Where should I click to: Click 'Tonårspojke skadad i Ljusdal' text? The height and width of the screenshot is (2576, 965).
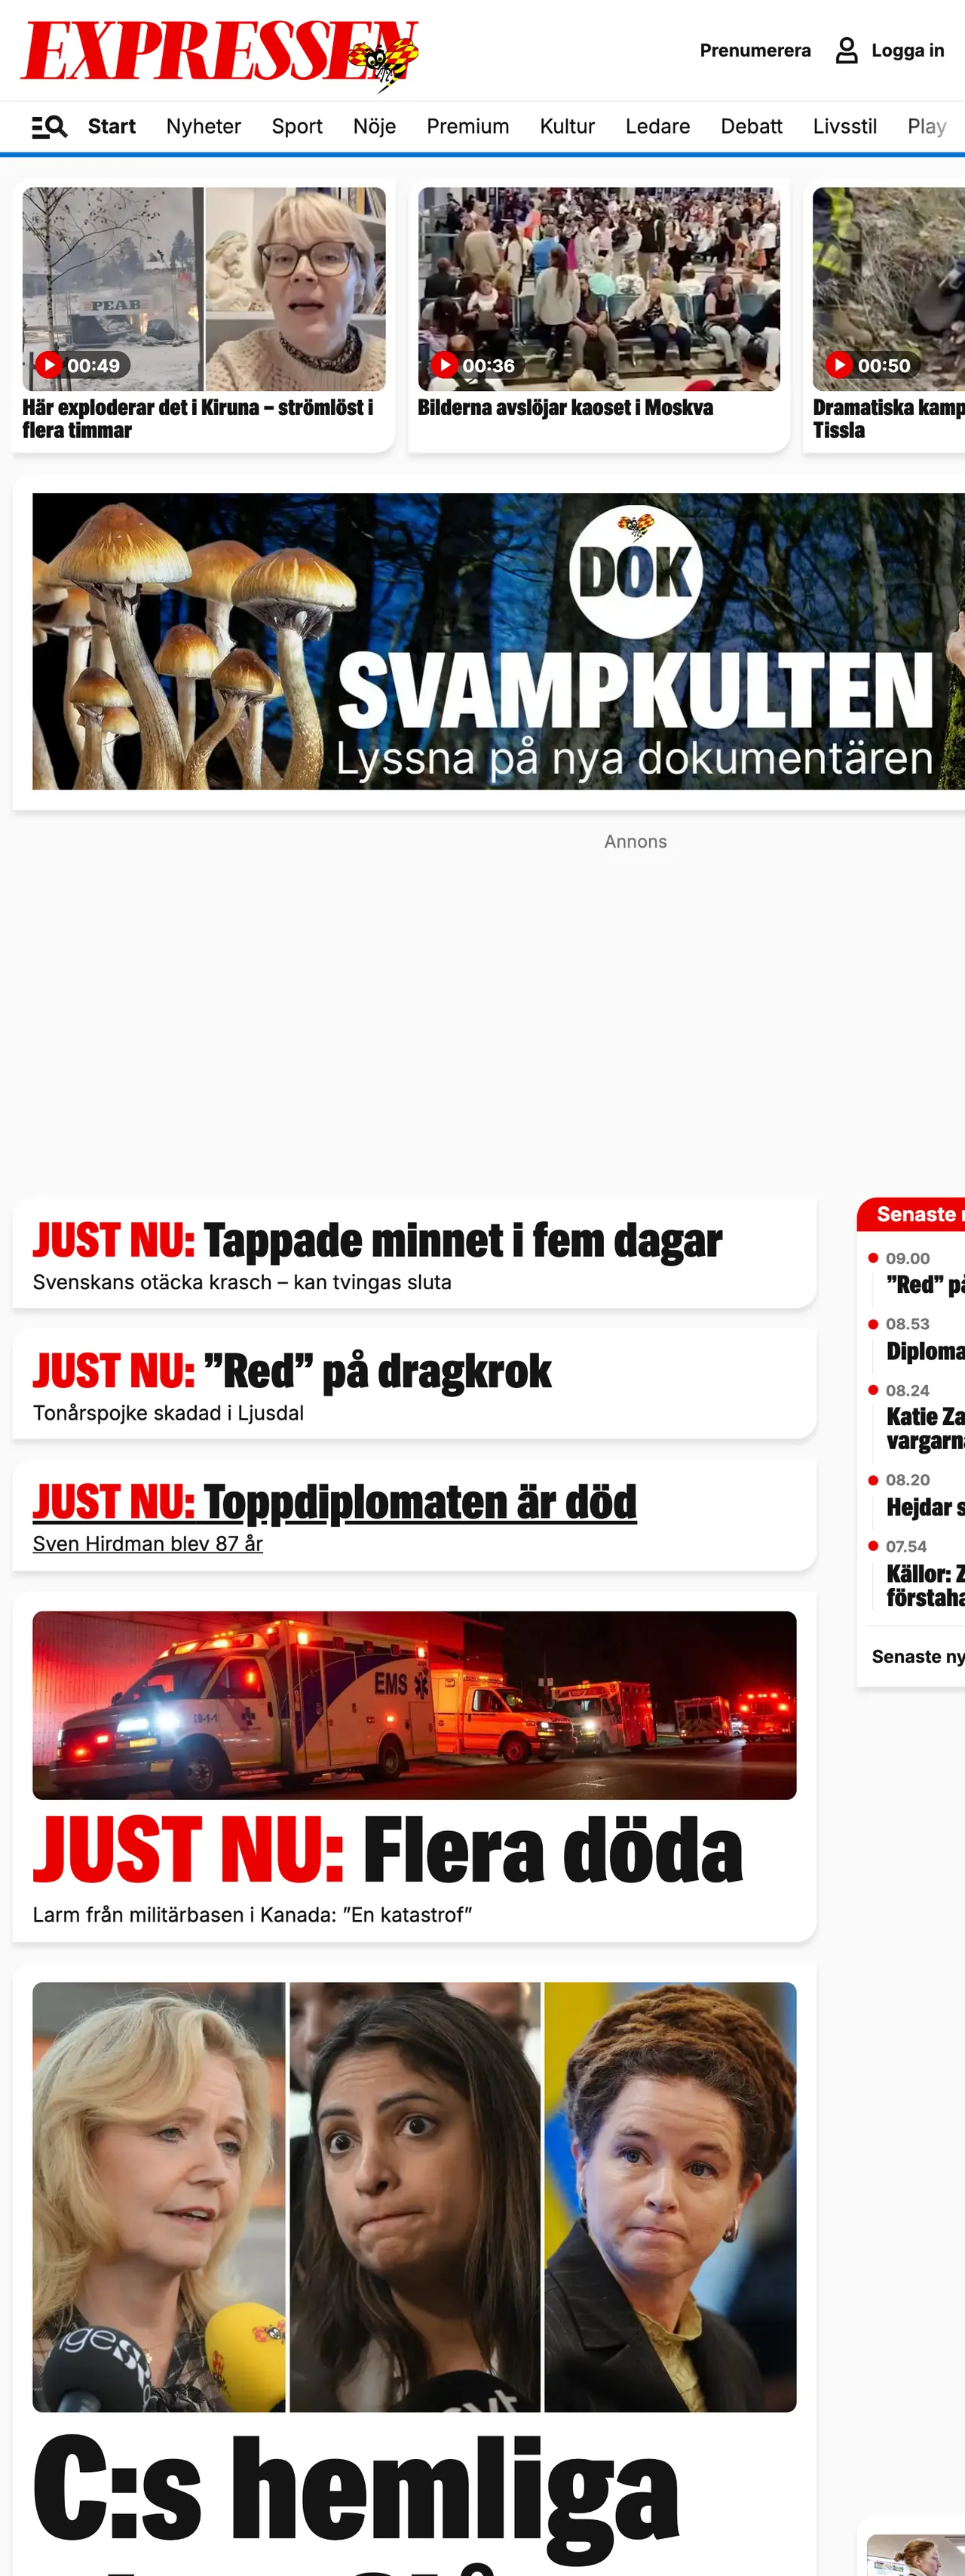point(168,1414)
